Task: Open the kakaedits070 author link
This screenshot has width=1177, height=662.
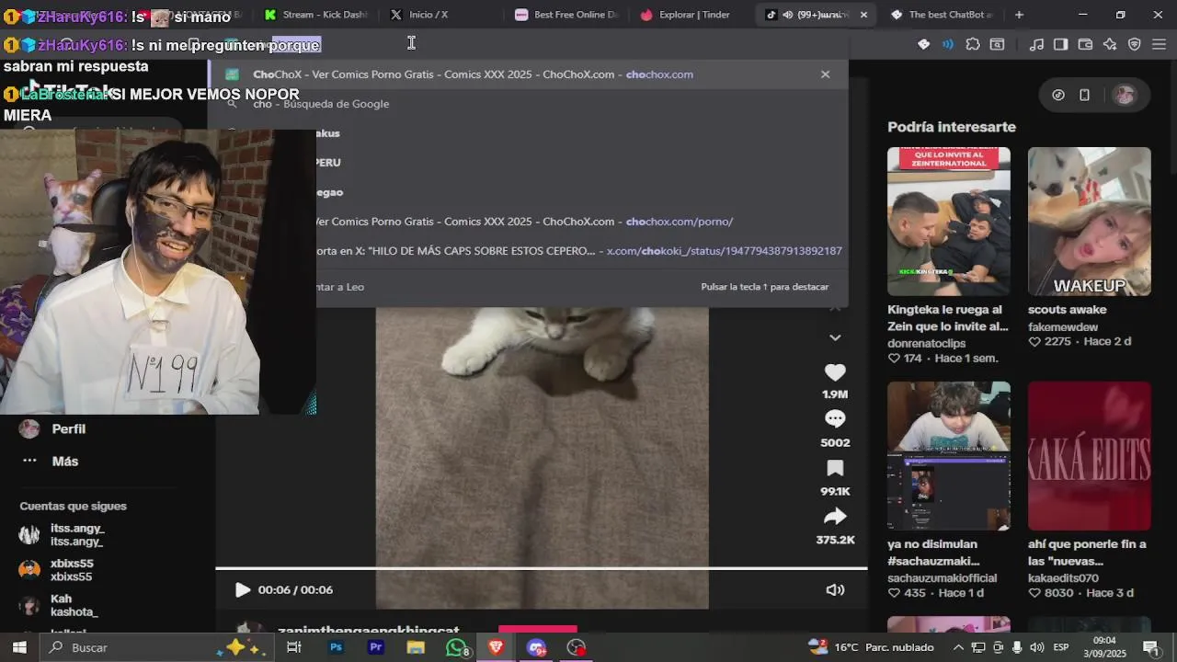Action: click(1063, 578)
